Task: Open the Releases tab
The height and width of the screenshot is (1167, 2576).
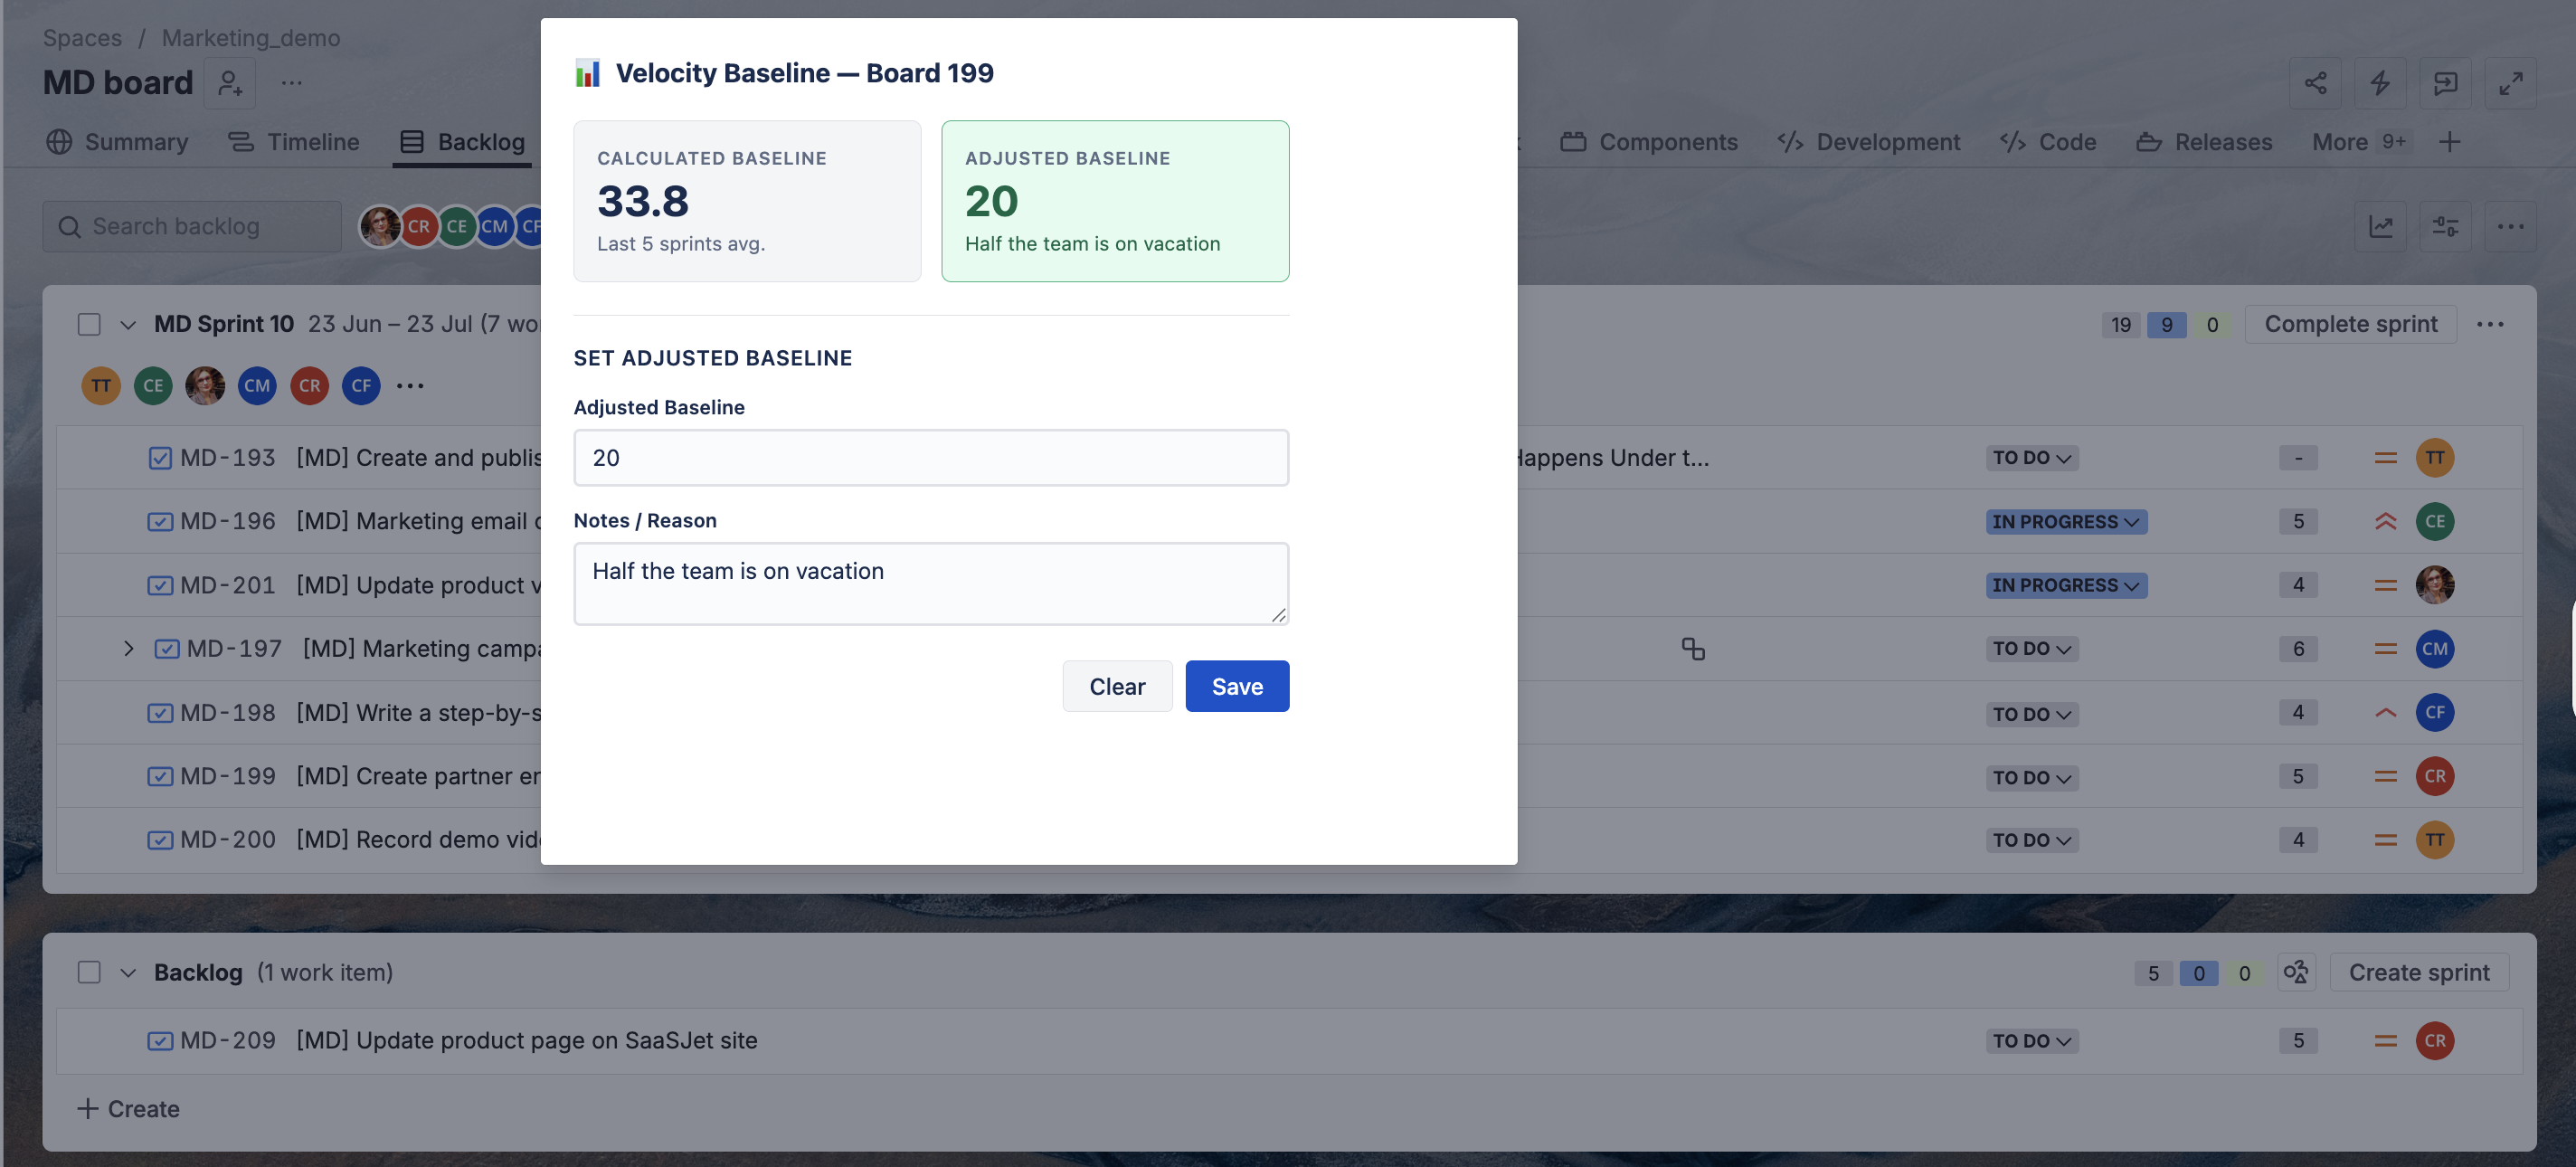Action: pyautogui.click(x=2204, y=142)
